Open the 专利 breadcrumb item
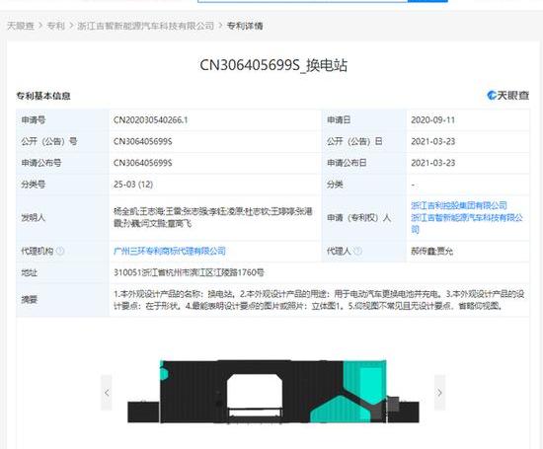Screen dimensions: 543x449 (55, 26)
